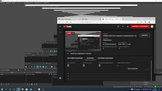This screenshot has height=91, width=162.
Task: Open OBS Правка menu
Action: 8,3
